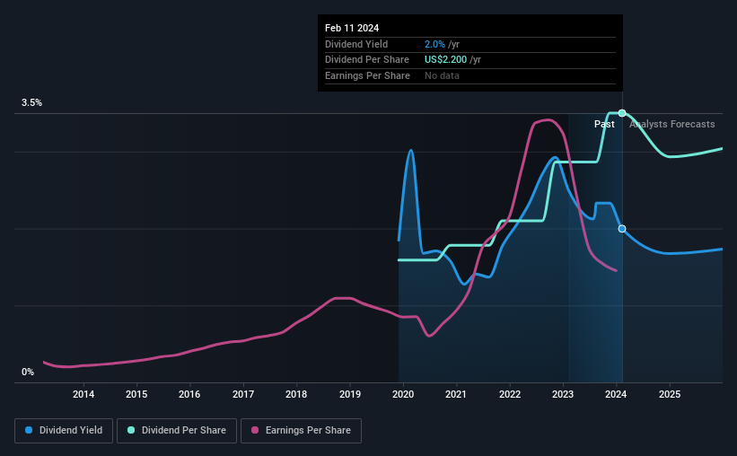The image size is (737, 456).
Task: Click the US$2.200 dividend value in tooltip
Action: point(445,60)
